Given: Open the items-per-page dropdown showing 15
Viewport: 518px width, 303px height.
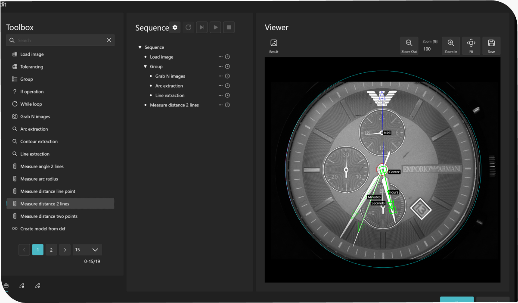Looking at the screenshot, I should pos(87,250).
